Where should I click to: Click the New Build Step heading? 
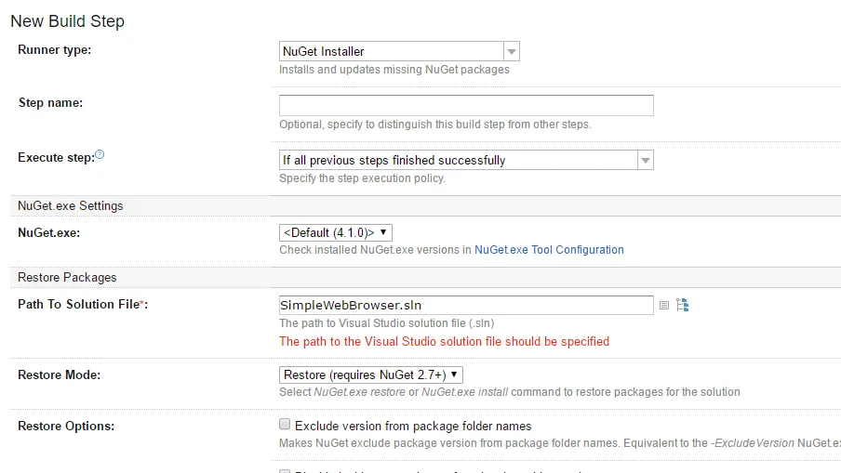[x=68, y=20]
